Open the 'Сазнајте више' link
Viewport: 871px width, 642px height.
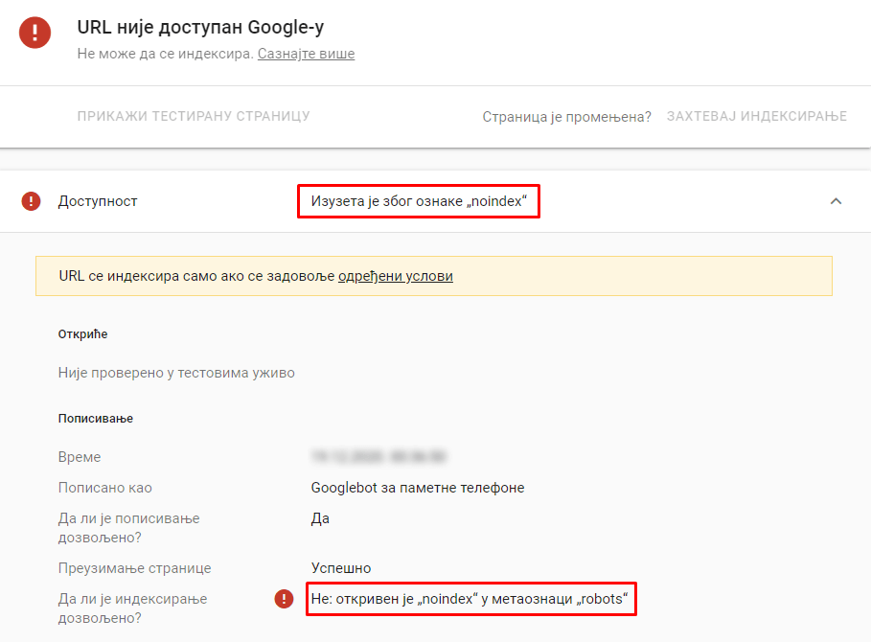[306, 54]
